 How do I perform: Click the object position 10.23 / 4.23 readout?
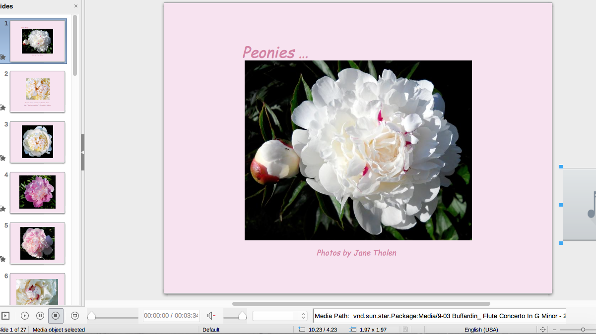[x=323, y=330]
